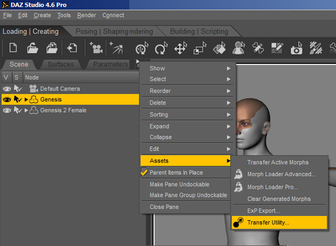
Task: Choose Close Pane
Action: pyautogui.click(x=186, y=207)
